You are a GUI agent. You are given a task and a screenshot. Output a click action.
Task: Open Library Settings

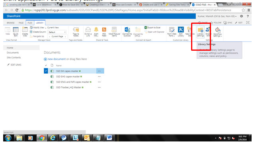(x=201, y=32)
